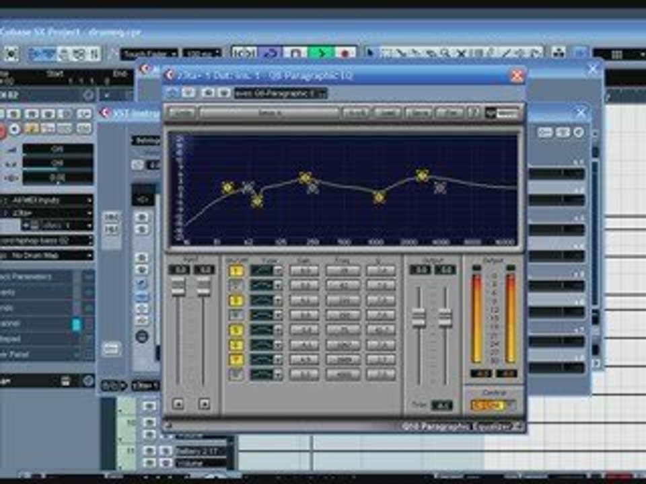Click the A to B copy button
Image resolution: width=646 pixels, height=484 pixels.
[355, 112]
